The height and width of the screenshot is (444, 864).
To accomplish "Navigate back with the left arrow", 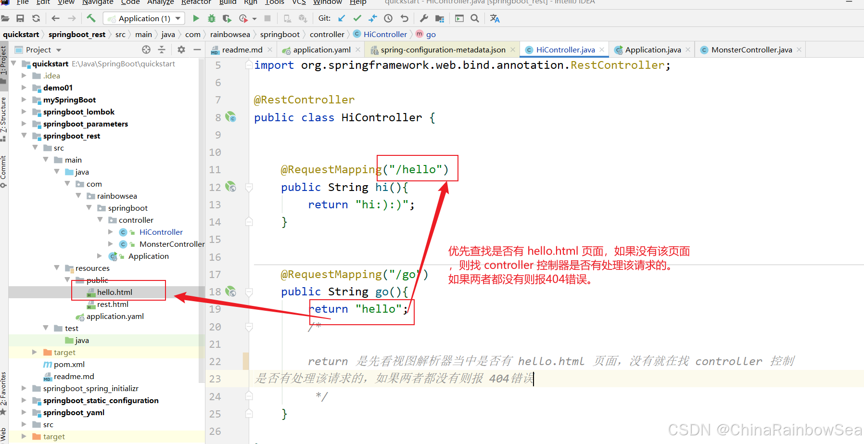I will click(x=55, y=18).
